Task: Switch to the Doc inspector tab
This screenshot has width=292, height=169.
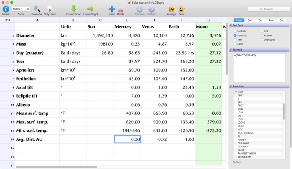Action: [282, 20]
